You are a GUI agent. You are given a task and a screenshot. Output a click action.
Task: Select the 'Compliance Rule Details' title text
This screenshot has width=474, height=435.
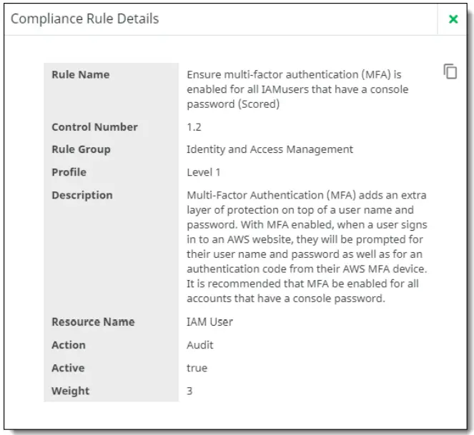tap(84, 19)
